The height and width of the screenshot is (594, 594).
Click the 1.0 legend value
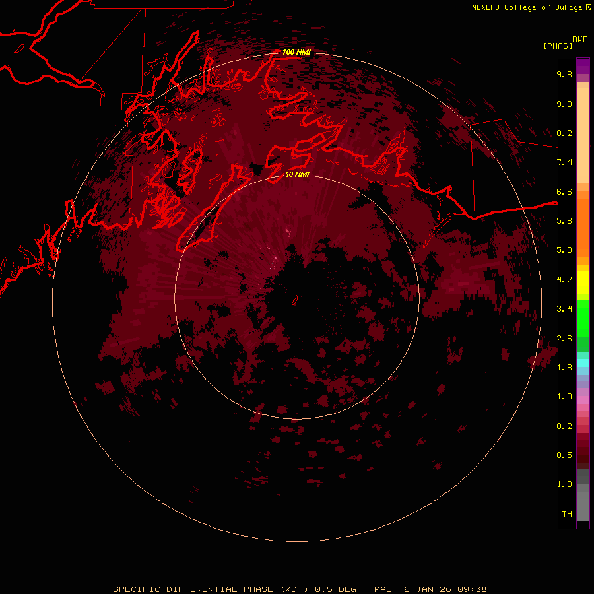point(564,397)
